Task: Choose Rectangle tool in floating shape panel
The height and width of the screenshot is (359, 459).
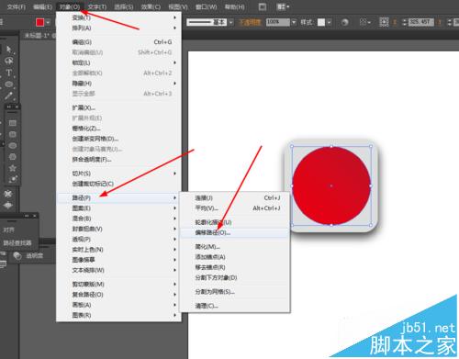Action: click(x=13, y=123)
